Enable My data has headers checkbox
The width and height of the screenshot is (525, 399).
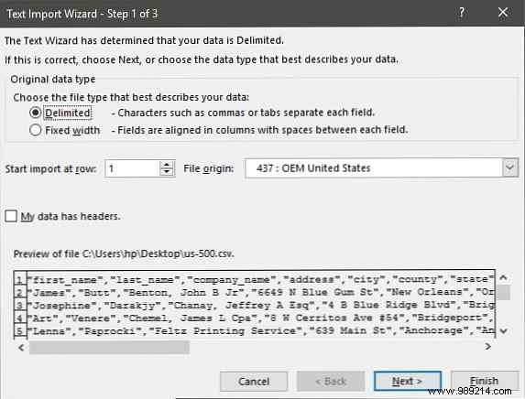pyautogui.click(x=11, y=216)
